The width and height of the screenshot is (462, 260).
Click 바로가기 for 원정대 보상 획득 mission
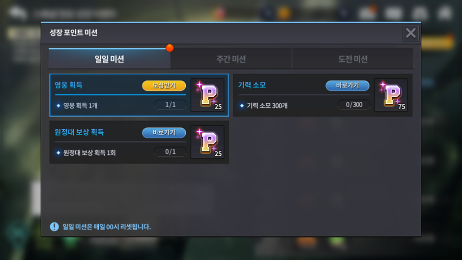[164, 133]
